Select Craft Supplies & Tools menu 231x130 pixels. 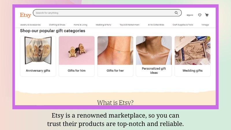(183, 25)
